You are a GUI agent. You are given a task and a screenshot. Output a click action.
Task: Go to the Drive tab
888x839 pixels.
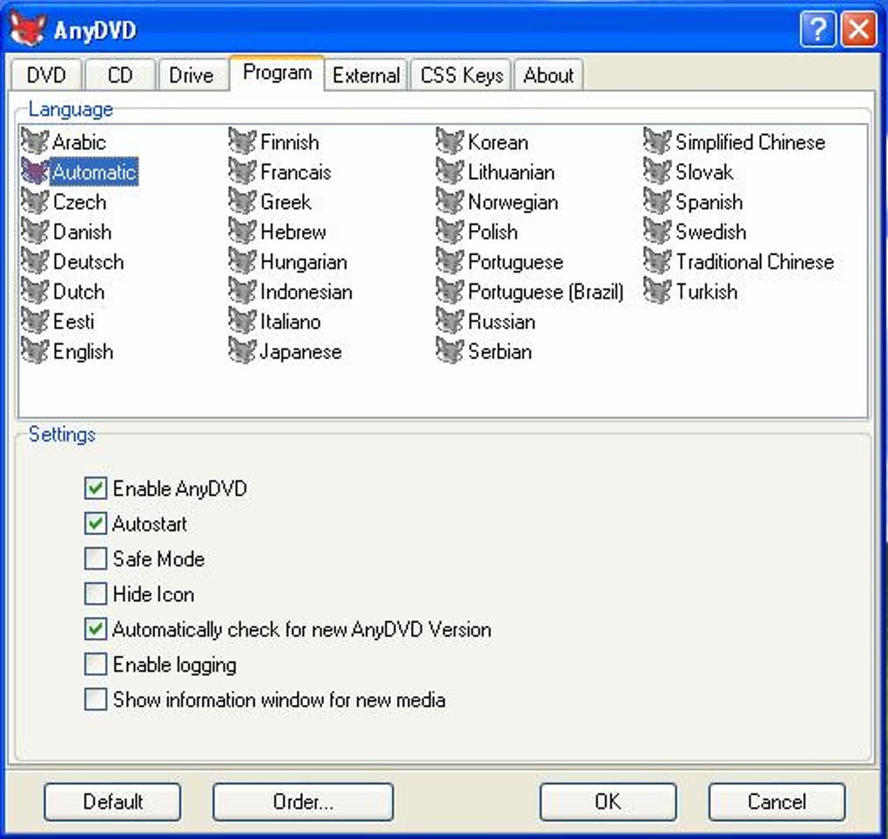pos(192,75)
